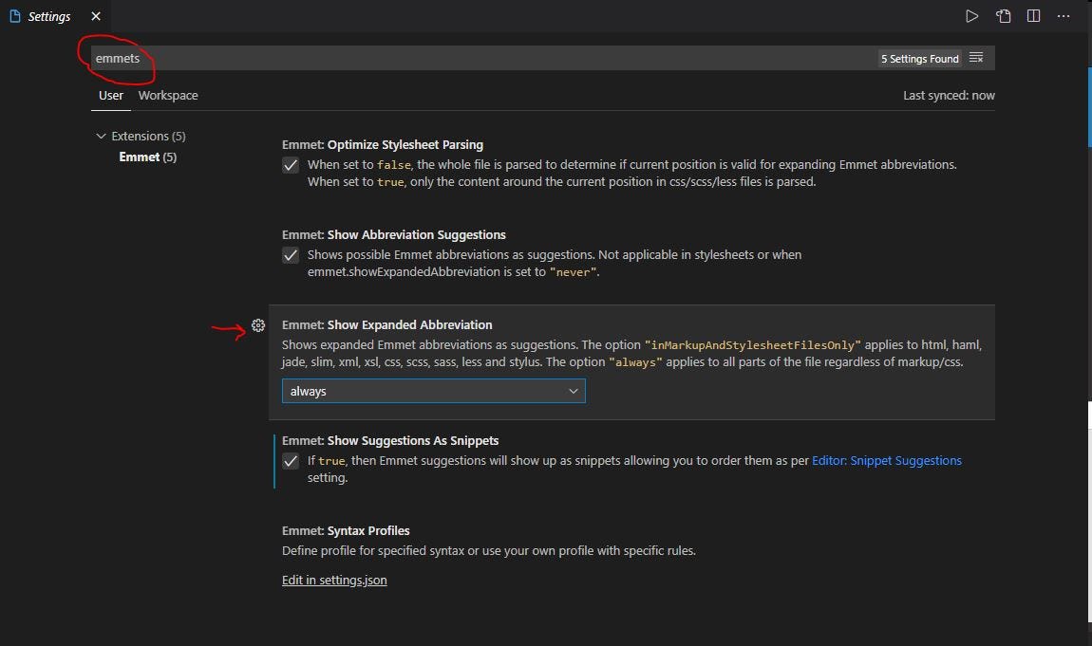Click the Settings tab file icon
Screen dimensions: 1092x646
pyautogui.click(x=14, y=16)
